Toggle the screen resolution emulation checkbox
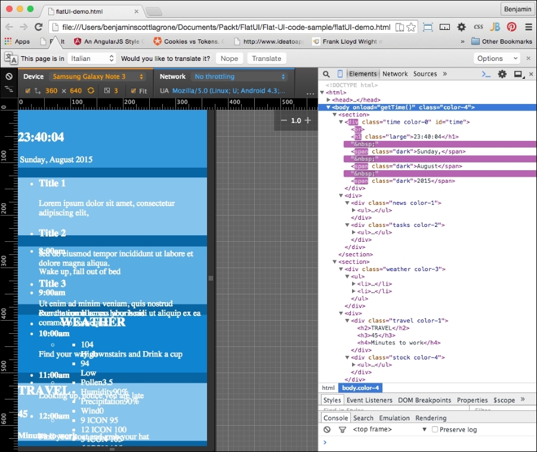 coord(27,91)
